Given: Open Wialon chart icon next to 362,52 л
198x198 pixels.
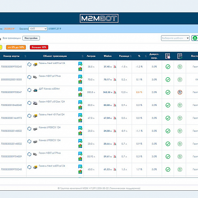Looking at the screenshot, I should point(115,92).
